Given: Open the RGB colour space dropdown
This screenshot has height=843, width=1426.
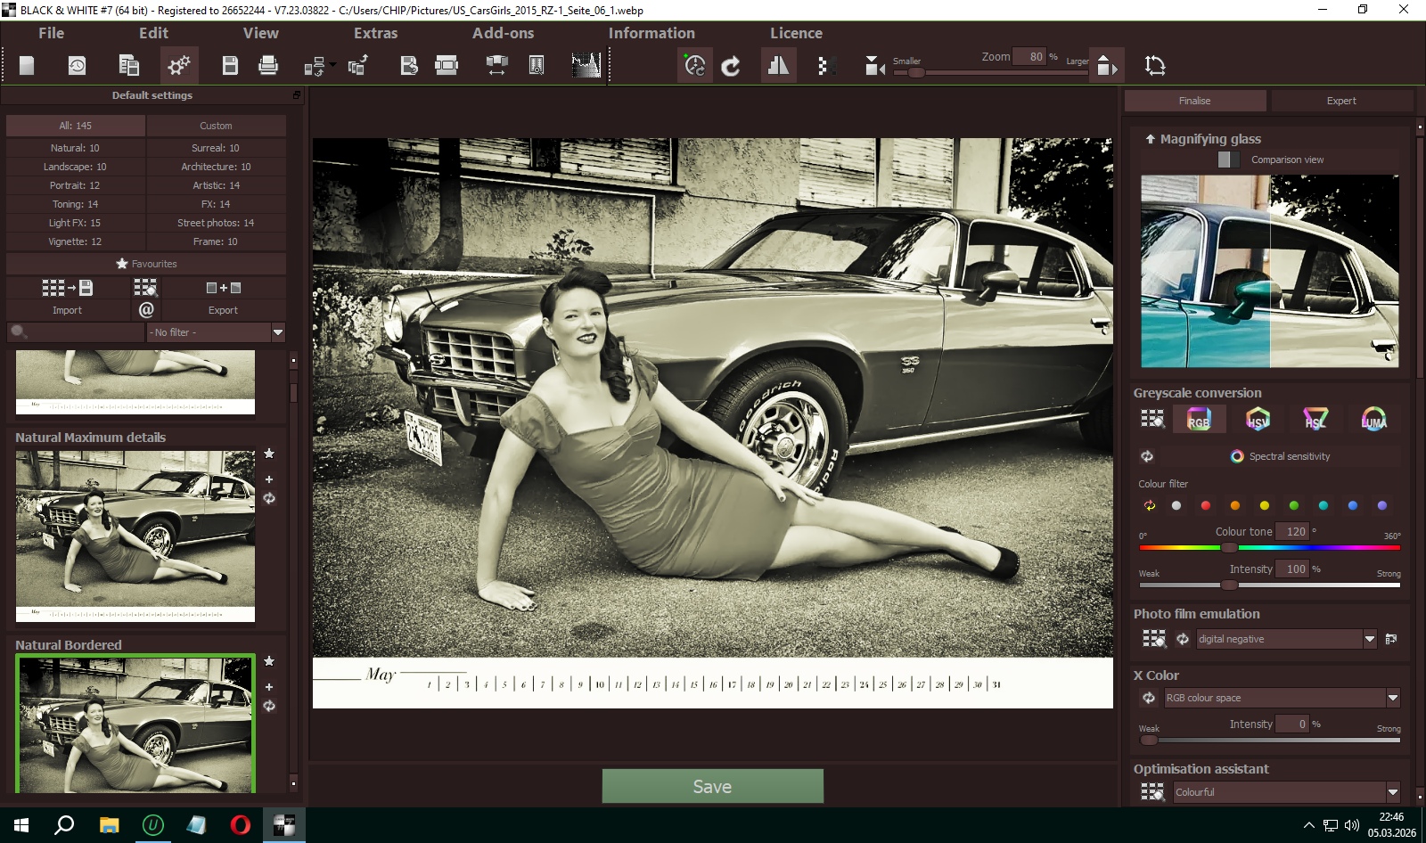Looking at the screenshot, I should tap(1392, 698).
